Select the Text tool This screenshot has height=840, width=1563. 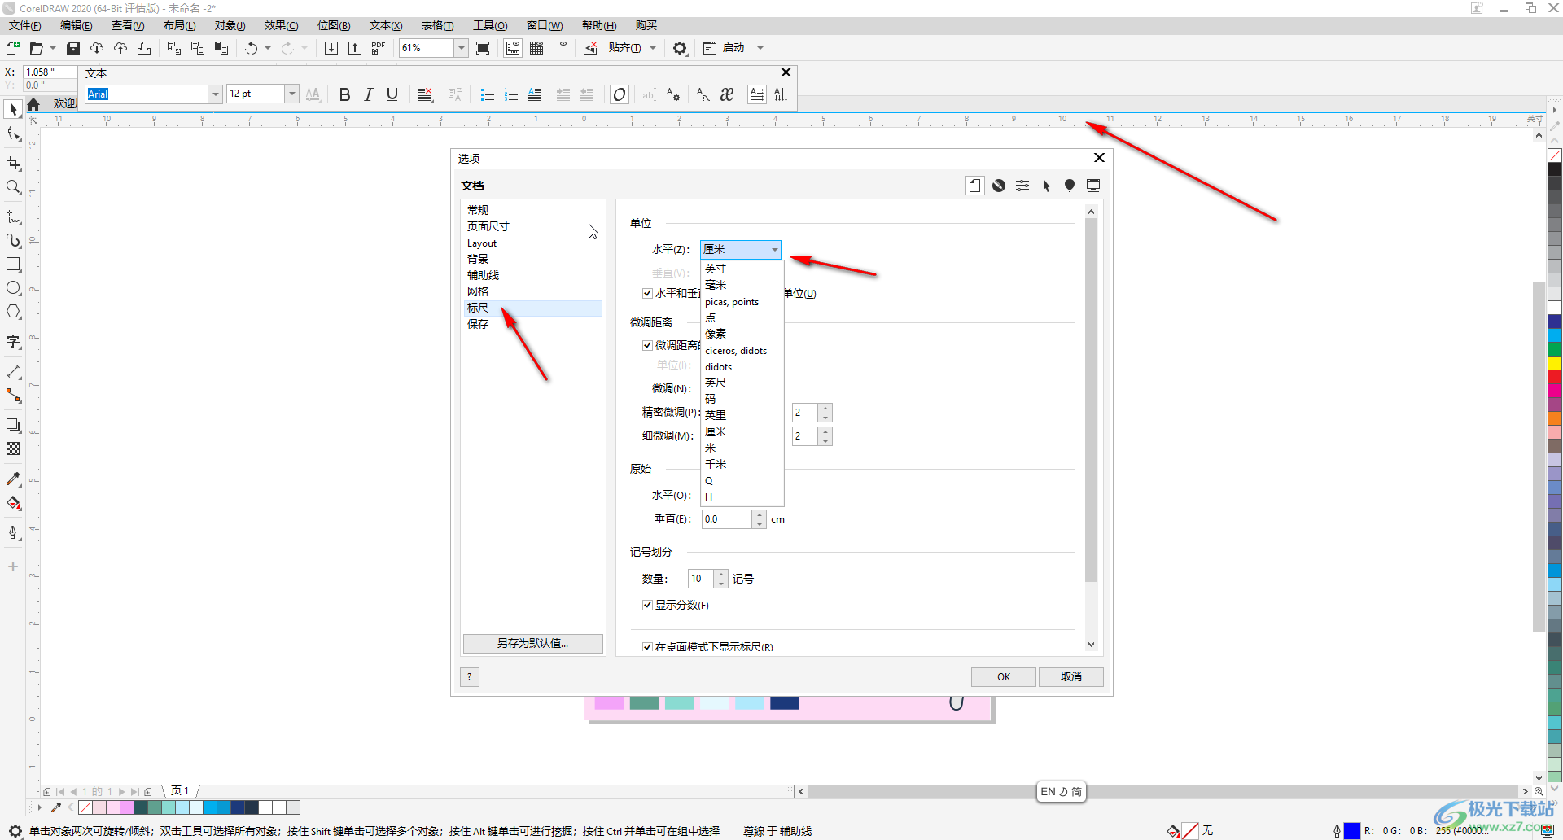[x=13, y=342]
